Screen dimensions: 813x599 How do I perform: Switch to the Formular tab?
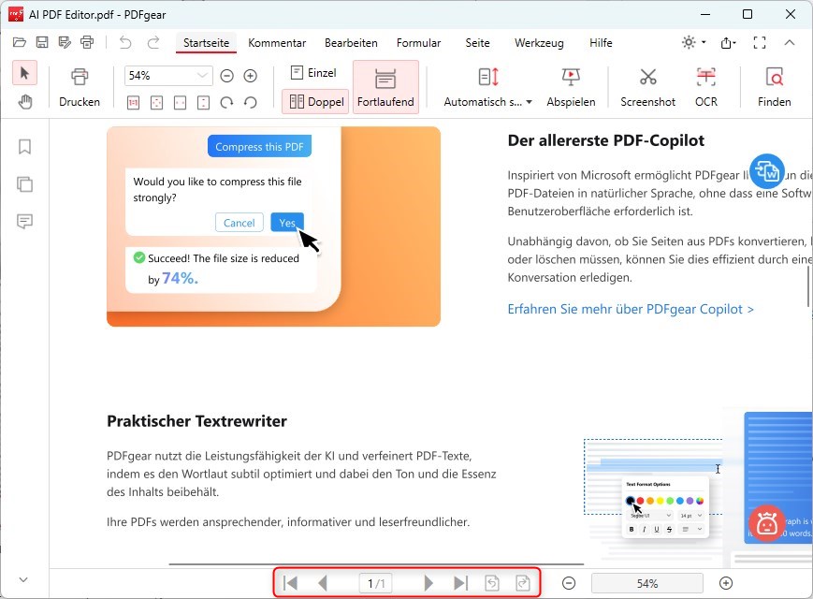[418, 43]
